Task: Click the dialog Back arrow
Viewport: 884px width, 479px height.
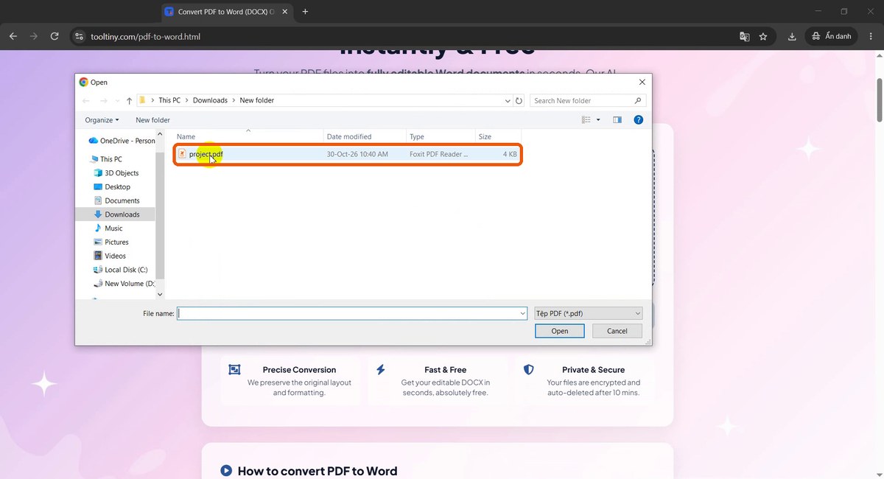Action: 86,100
